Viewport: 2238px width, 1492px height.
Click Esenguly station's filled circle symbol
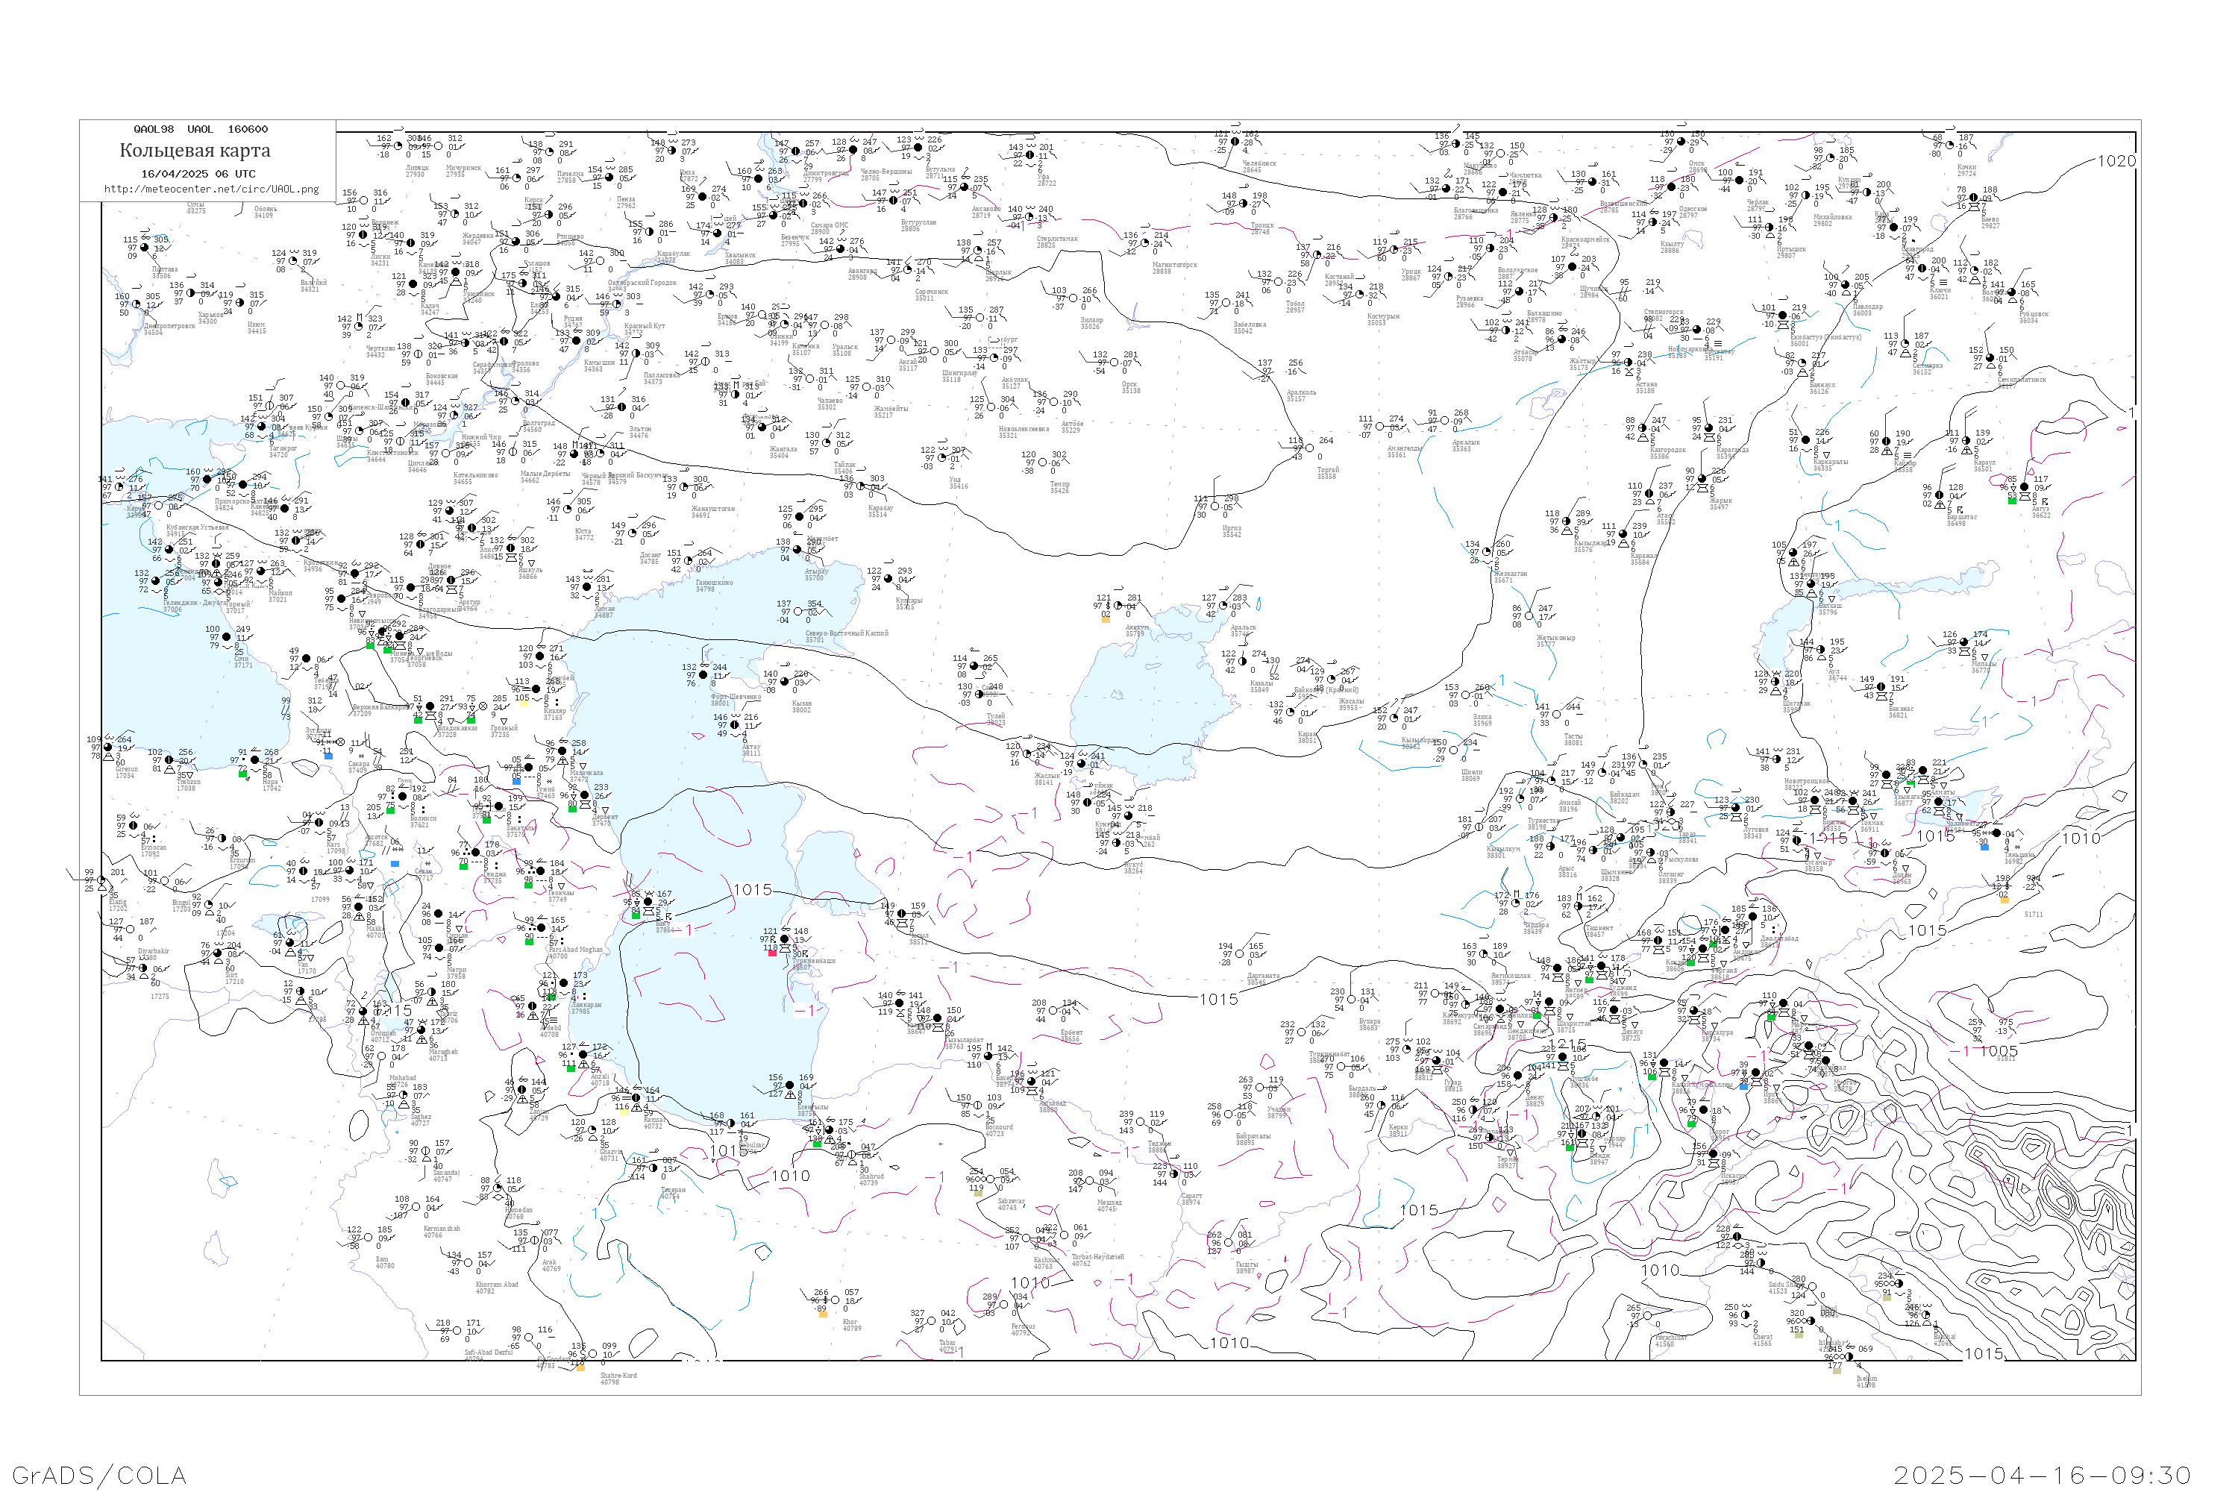[790, 1085]
